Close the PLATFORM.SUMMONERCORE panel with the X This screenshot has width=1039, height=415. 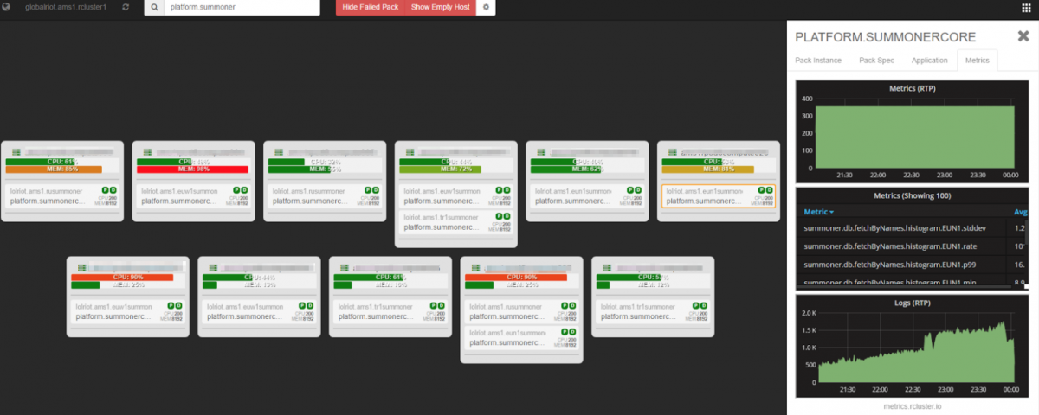point(1023,36)
